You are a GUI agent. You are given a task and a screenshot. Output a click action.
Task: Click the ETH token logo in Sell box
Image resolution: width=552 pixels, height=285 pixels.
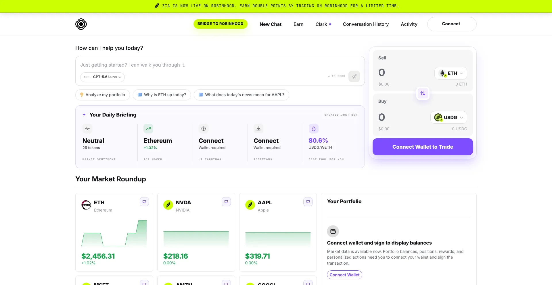(x=443, y=73)
